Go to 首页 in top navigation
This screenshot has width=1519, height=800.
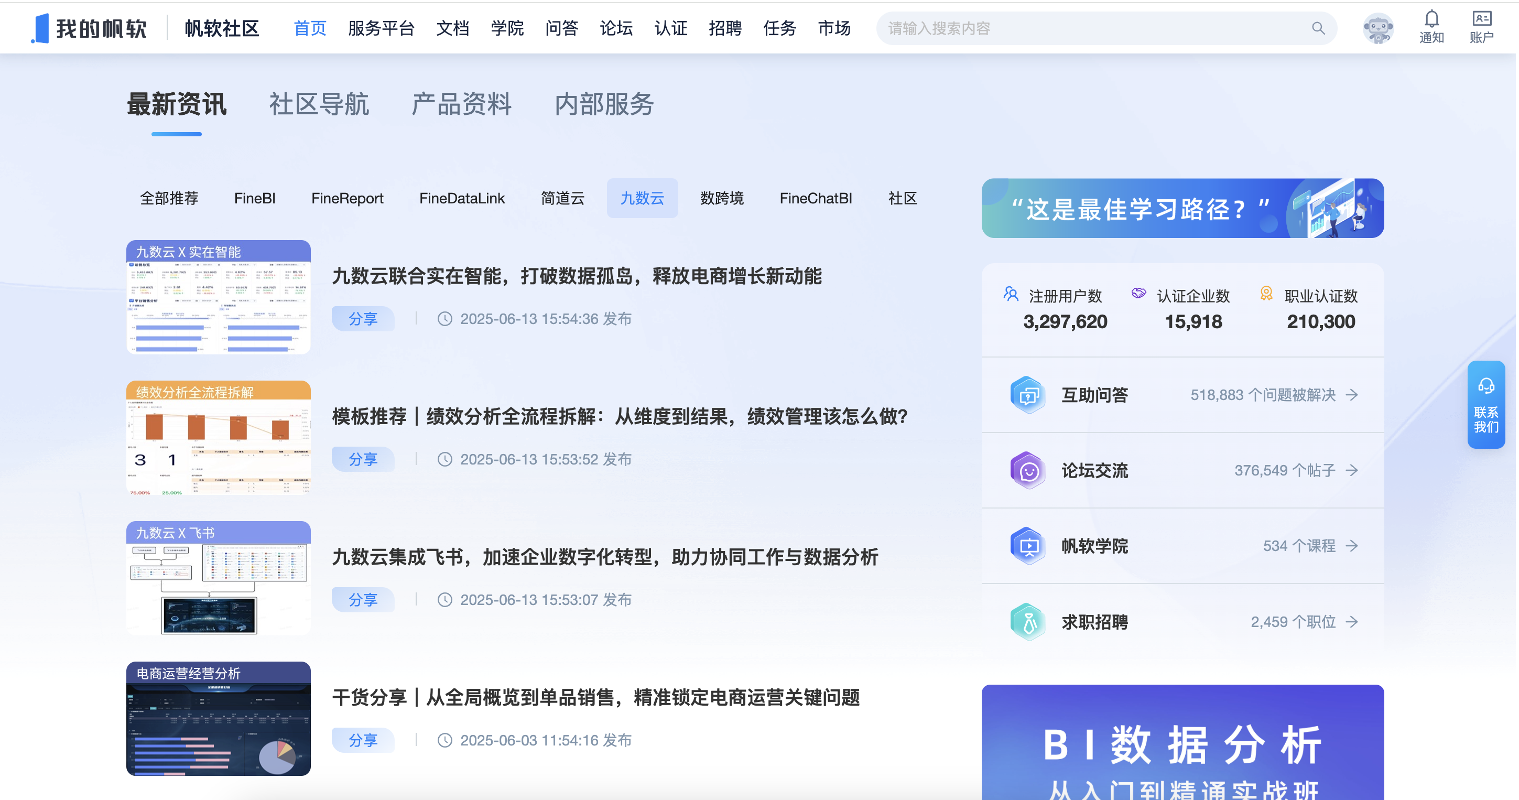[x=310, y=28]
